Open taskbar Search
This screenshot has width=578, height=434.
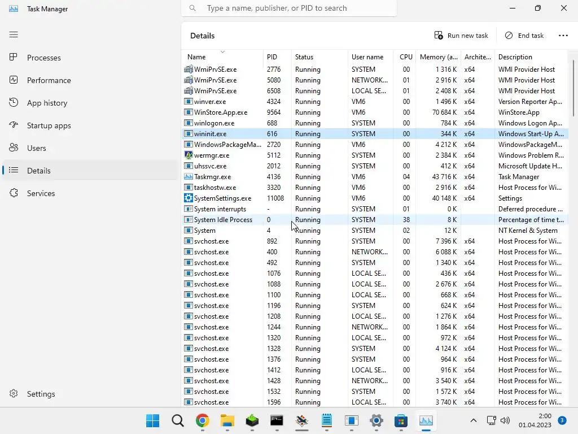coord(178,420)
